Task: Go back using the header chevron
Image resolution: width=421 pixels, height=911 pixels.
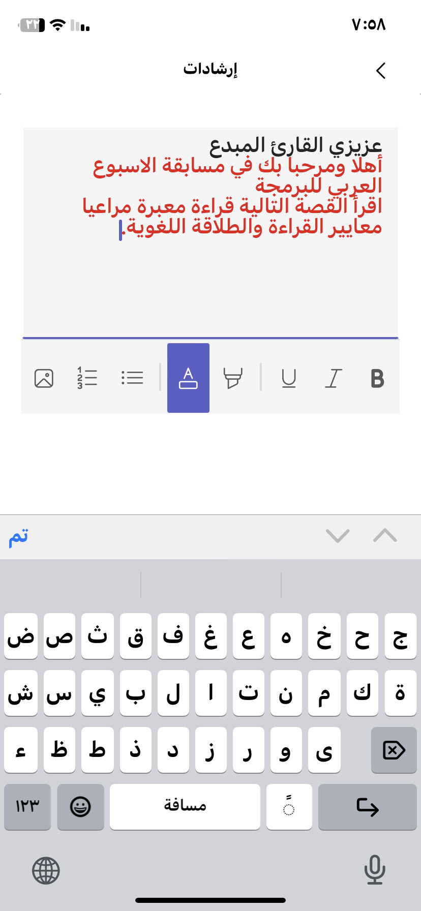Action: 381,71
